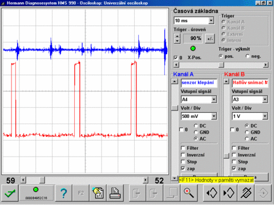The width and height of the screenshot is (274, 205).
Task: Click the senzor klepání name field
Action: tap(199, 83)
